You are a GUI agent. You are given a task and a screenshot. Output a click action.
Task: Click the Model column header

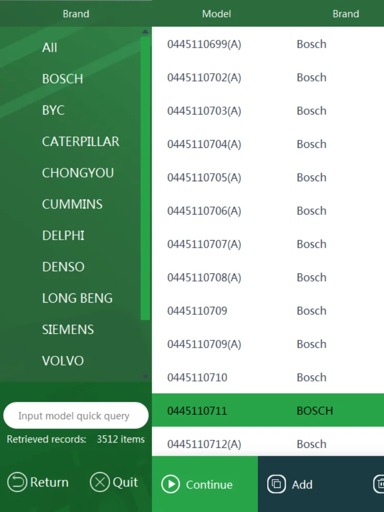tap(217, 14)
